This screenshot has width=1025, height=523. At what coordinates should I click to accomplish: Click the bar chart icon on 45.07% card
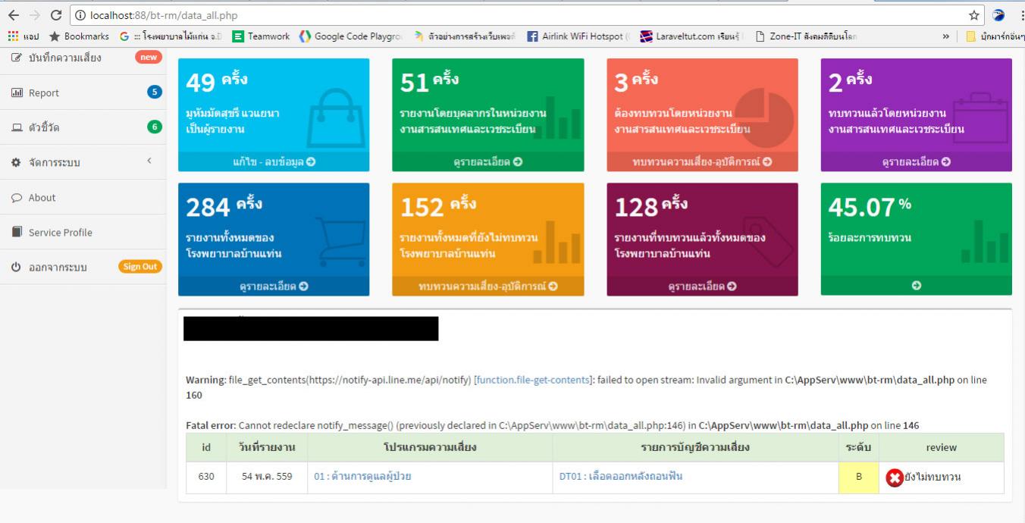point(985,243)
